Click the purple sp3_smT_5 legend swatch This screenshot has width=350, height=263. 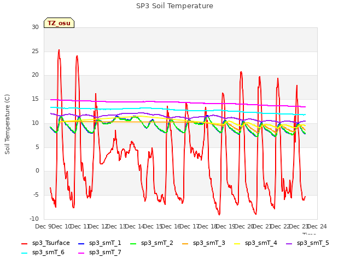tap(289, 243)
